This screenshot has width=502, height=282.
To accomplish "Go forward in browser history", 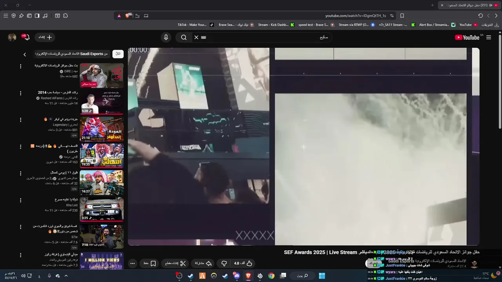I will click(x=488, y=16).
